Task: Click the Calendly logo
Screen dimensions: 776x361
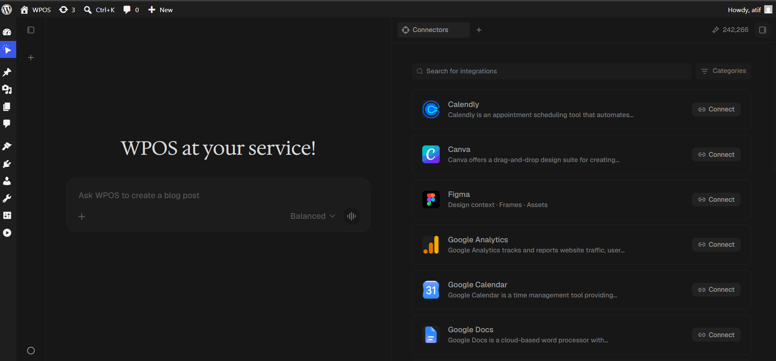Action: 431,109
